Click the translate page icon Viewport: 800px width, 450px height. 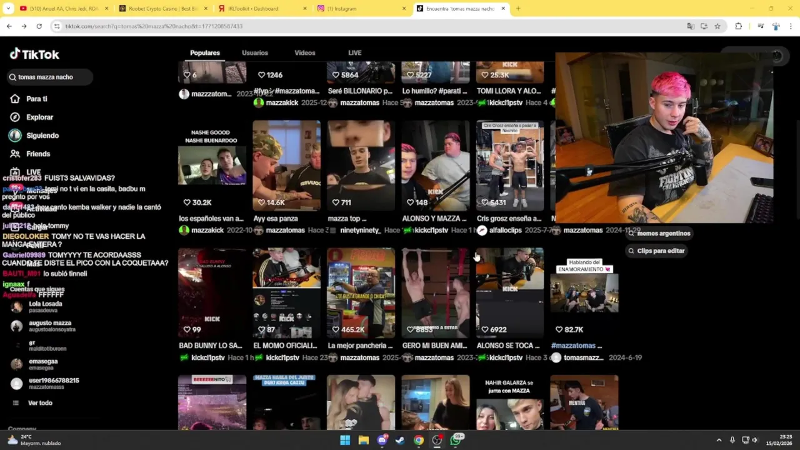[691, 26]
